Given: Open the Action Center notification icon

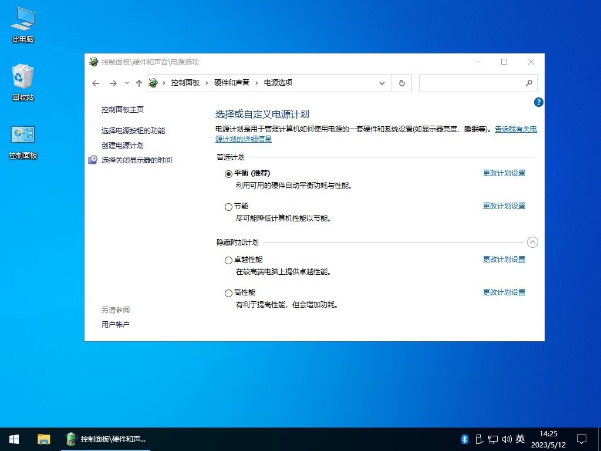Looking at the screenshot, I should (580, 439).
